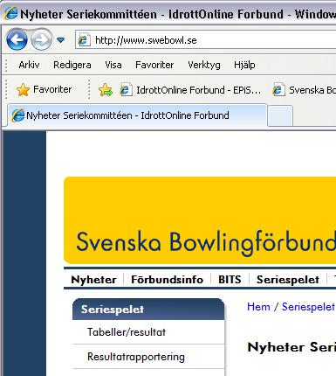Open the Arkiv menu
The height and width of the screenshot is (376, 336).
pos(29,65)
